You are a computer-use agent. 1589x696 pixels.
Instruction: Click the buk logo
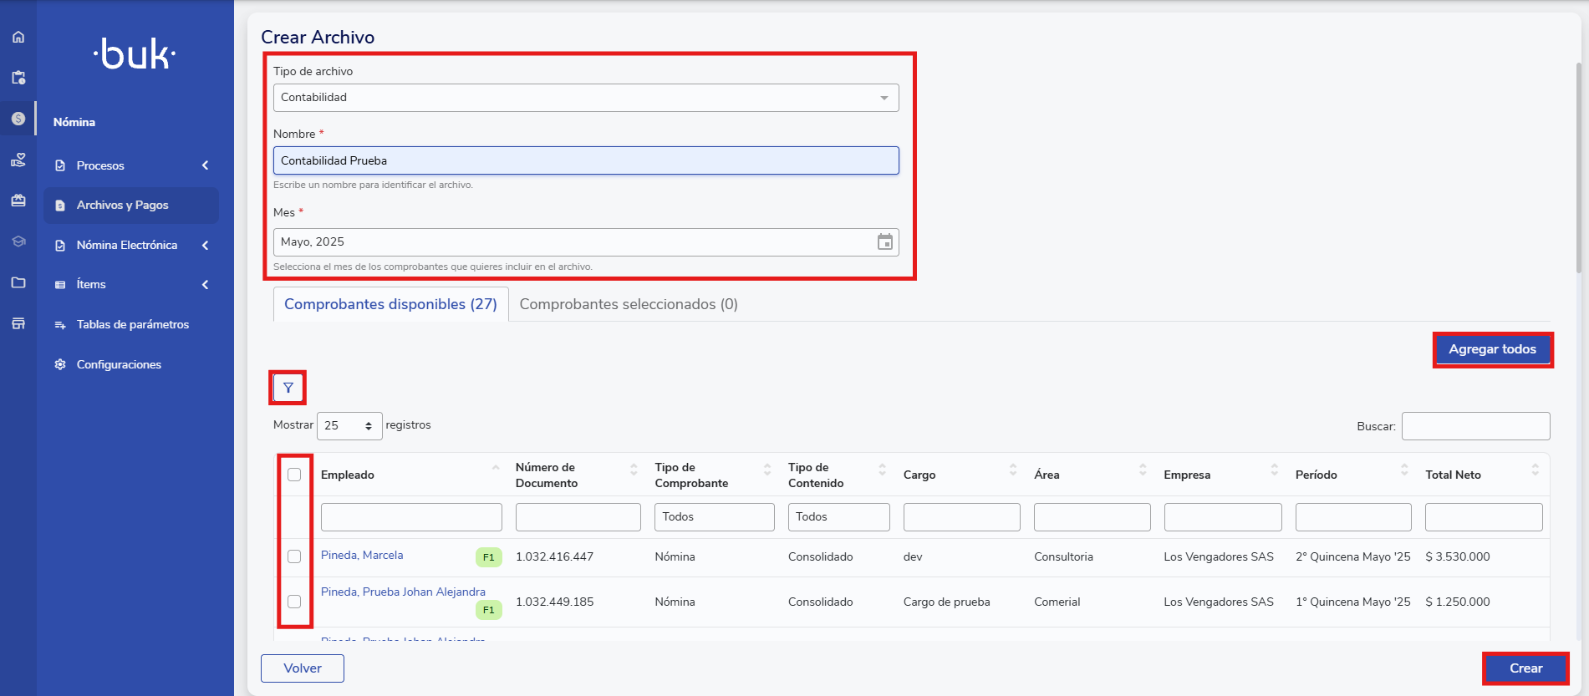coord(135,55)
